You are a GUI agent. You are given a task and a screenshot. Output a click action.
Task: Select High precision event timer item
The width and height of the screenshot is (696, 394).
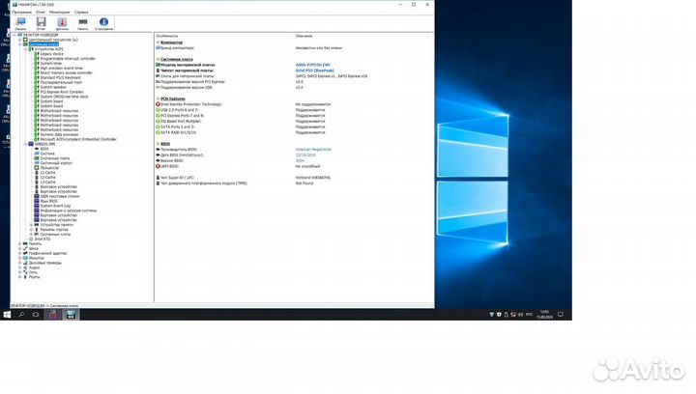pyautogui.click(x=62, y=69)
